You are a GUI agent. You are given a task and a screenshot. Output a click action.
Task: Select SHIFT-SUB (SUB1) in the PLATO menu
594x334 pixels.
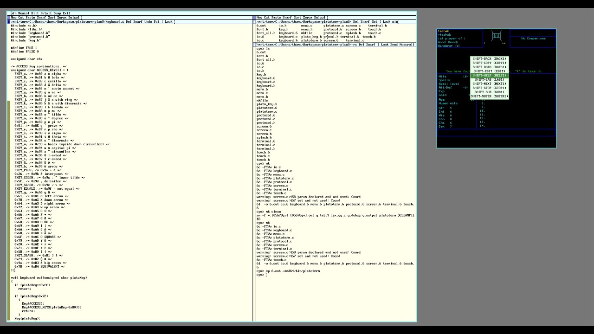pyautogui.click(x=490, y=92)
